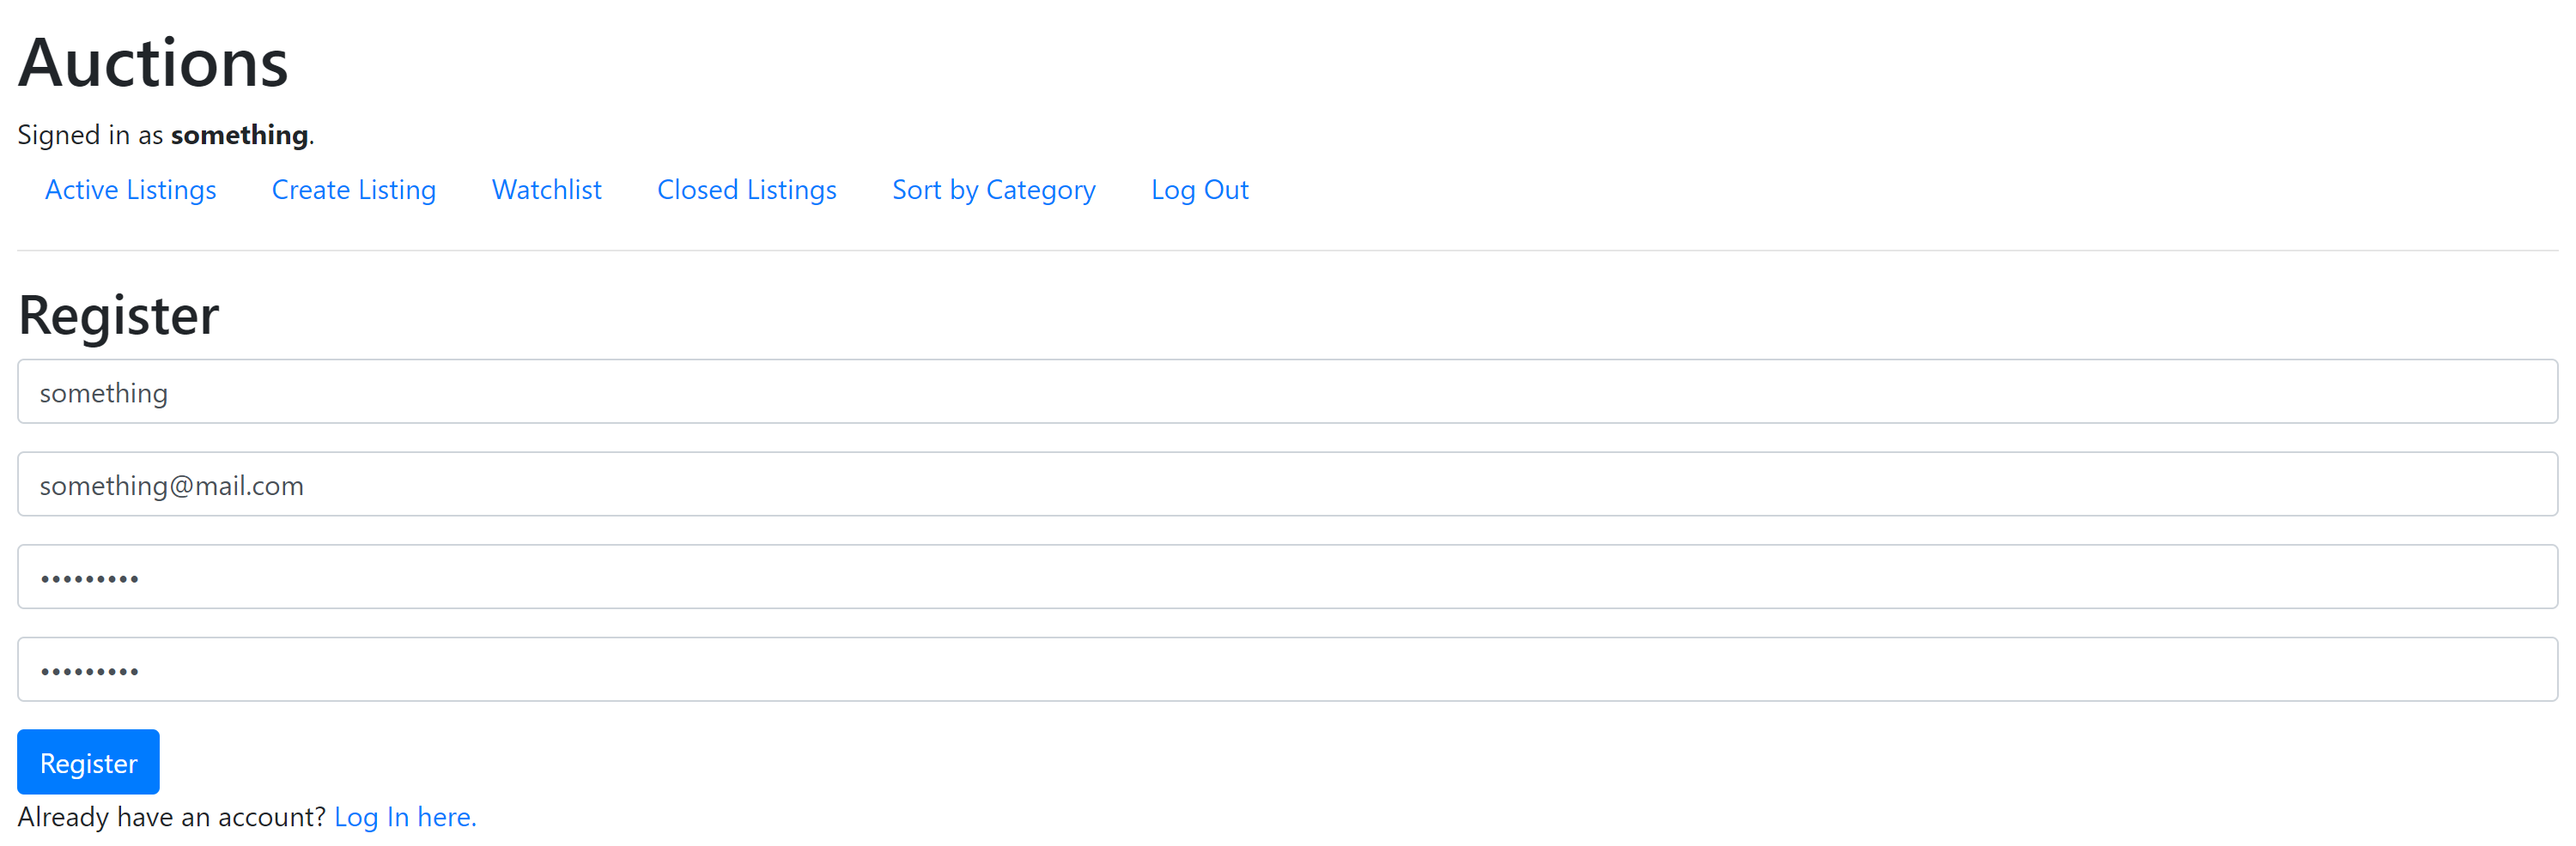
Task: Click the 'Signed in as' text
Action: 90,135
